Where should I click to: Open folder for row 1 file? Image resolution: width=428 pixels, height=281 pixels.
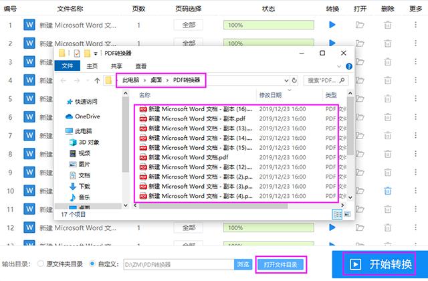360,25
